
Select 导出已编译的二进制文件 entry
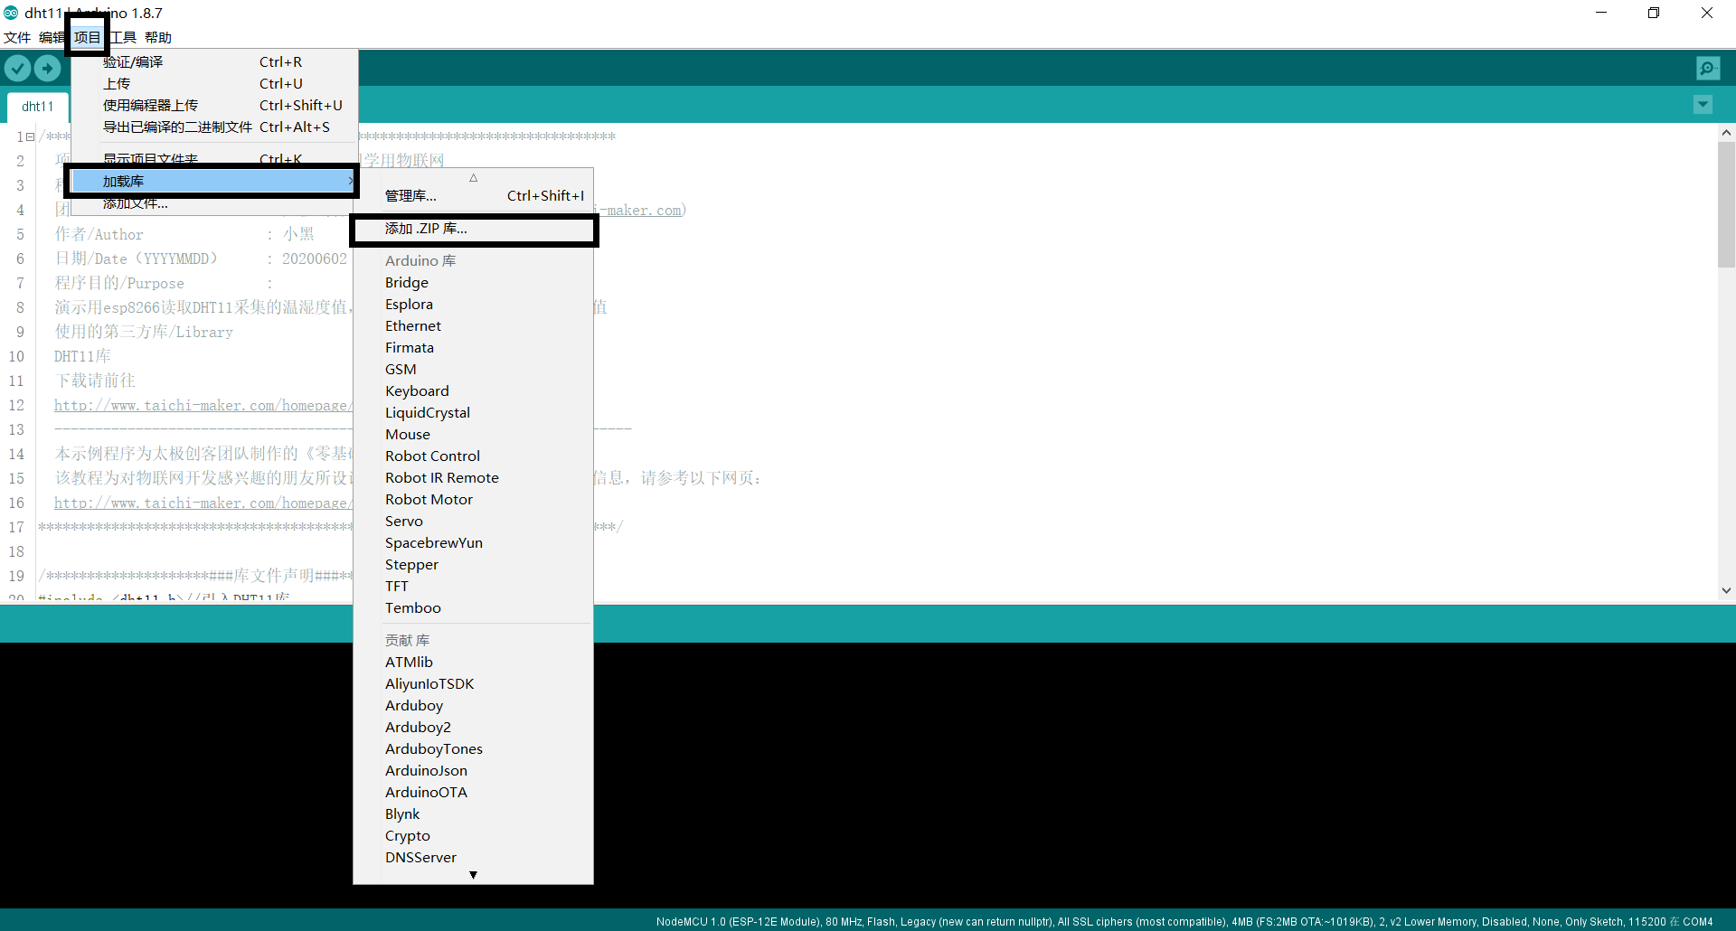coord(214,127)
